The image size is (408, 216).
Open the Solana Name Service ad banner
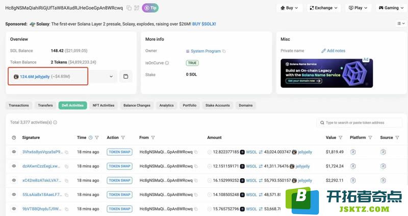[x=326, y=73]
